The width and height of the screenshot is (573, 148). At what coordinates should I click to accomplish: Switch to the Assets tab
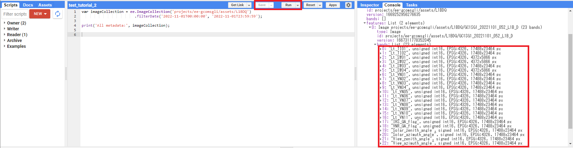pos(45,5)
